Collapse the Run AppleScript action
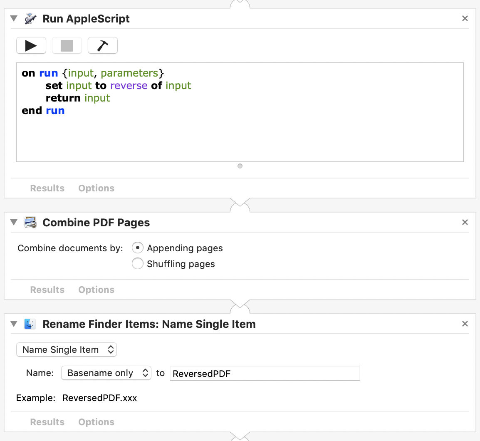Screen dimensions: 480x441 14,19
